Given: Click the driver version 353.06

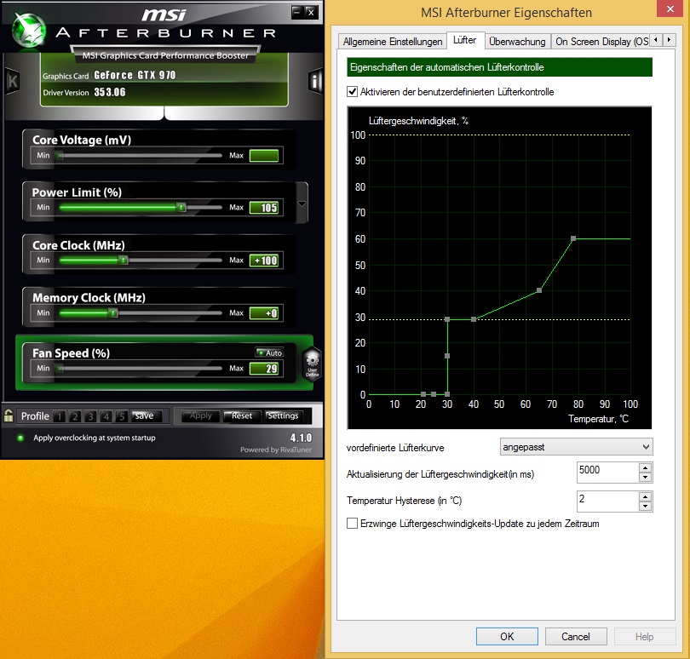Looking at the screenshot, I should pyautogui.click(x=110, y=92).
